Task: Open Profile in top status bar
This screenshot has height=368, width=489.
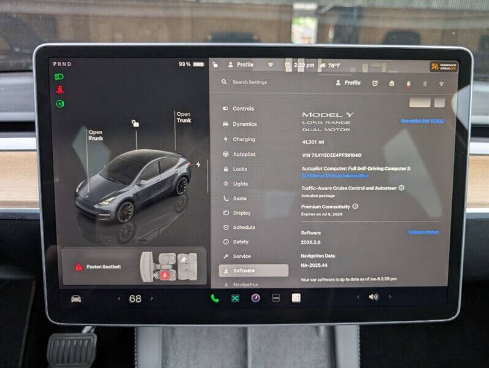Action: point(241,64)
